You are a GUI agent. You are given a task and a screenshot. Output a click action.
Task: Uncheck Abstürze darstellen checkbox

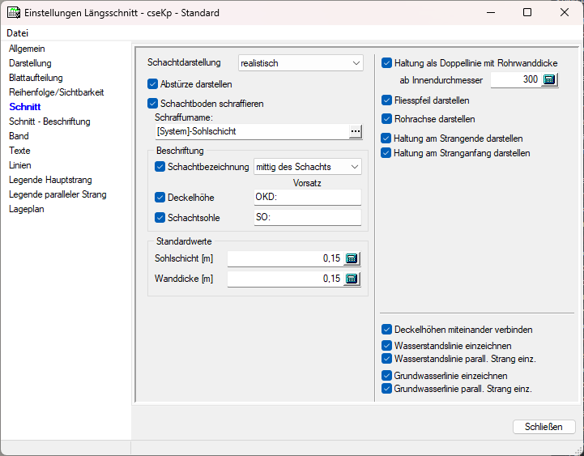tap(153, 83)
